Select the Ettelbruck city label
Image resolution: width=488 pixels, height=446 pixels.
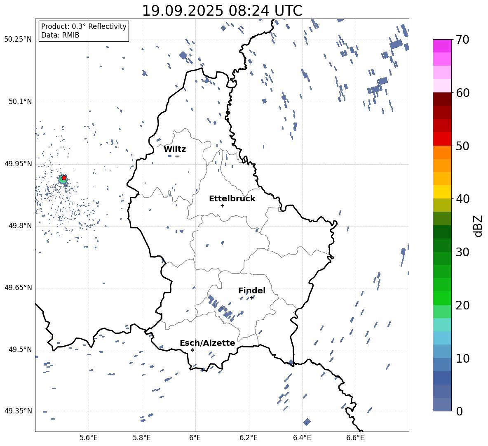(x=232, y=198)
